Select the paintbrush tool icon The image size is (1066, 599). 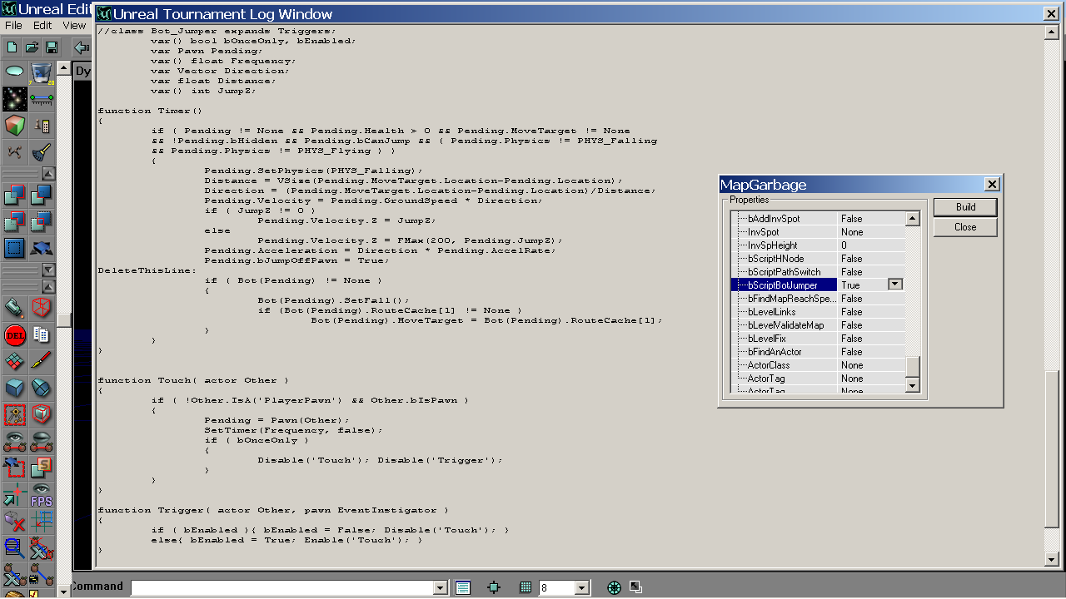click(41, 361)
